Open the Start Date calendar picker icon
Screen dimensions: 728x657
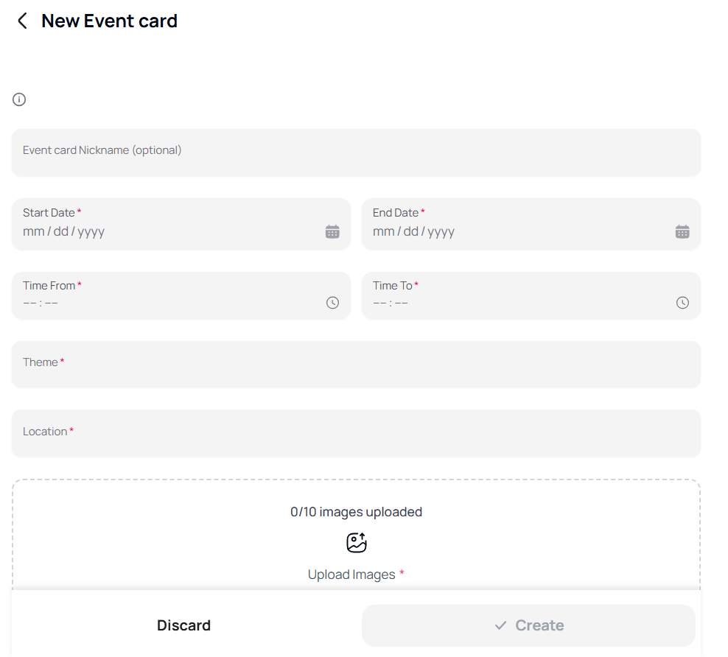pyautogui.click(x=332, y=231)
